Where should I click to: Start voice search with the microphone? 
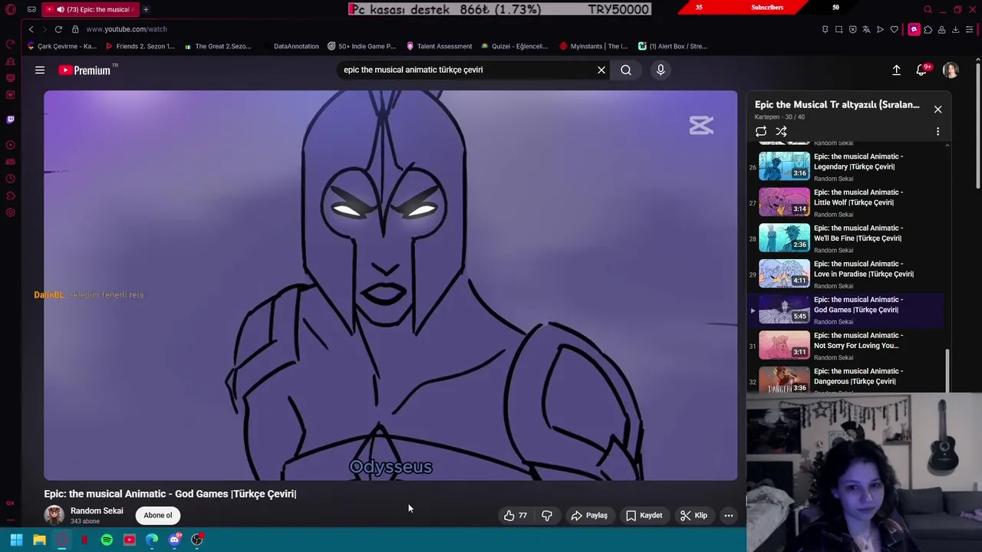pos(661,70)
